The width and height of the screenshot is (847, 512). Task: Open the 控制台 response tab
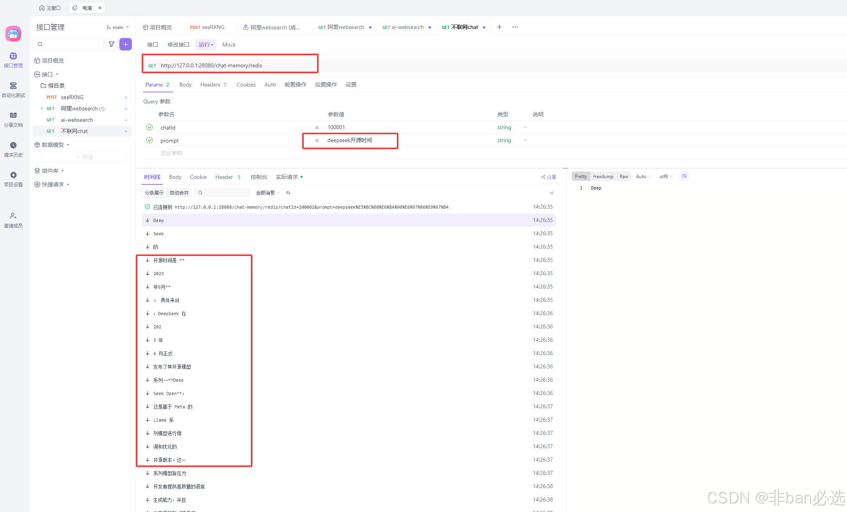click(x=259, y=177)
